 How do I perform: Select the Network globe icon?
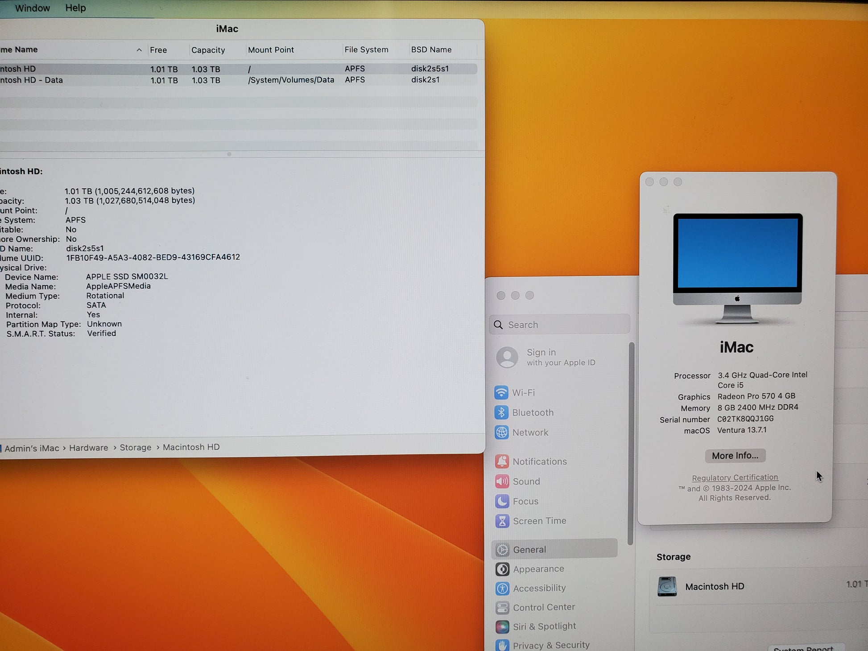tap(502, 433)
